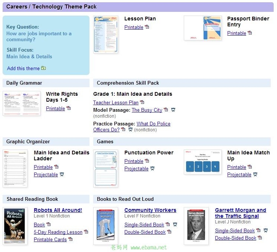Screen dimensions: 277x252
Task: Open the Punctuation Power Projectable link
Action: [136, 168]
